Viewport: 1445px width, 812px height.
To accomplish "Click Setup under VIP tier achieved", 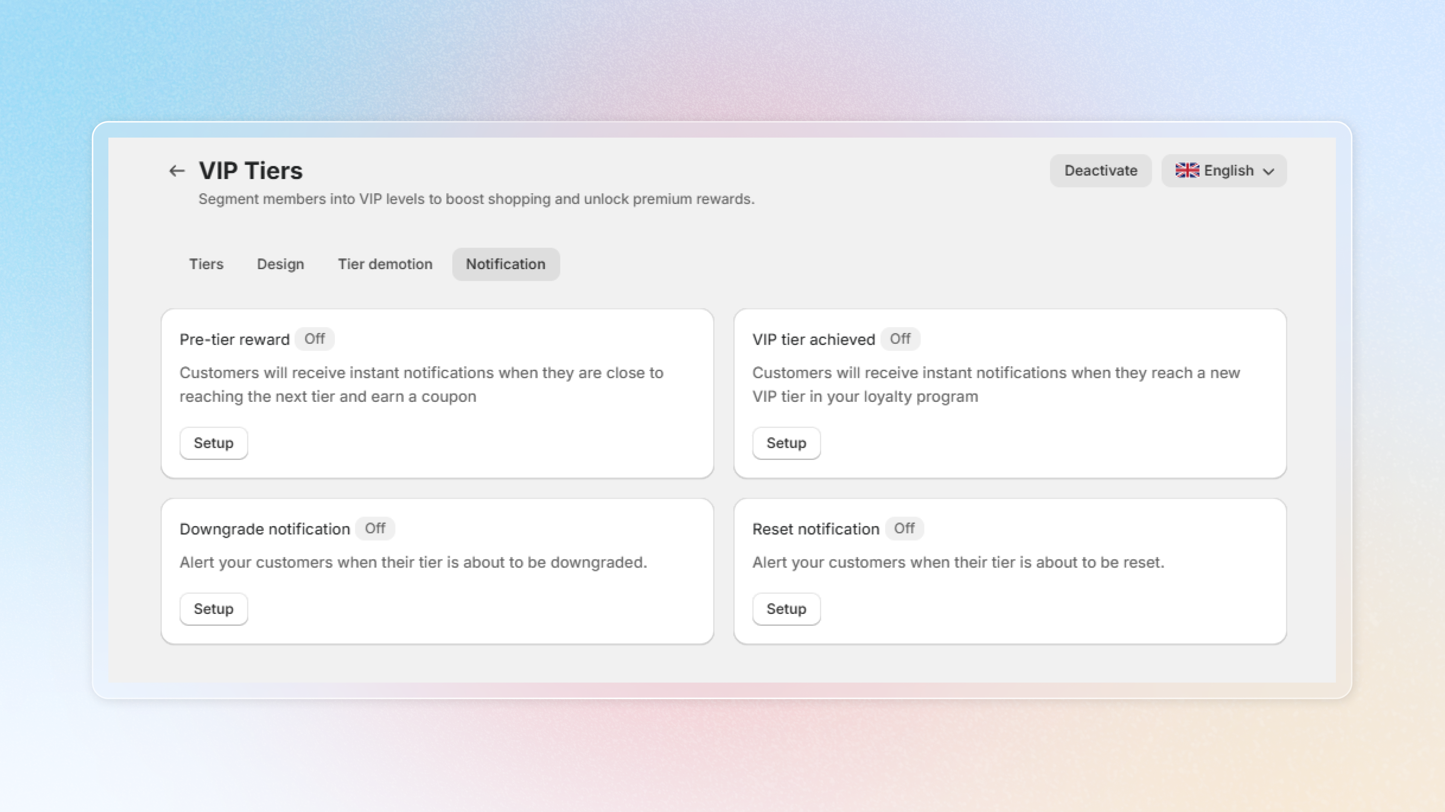I will click(x=786, y=443).
